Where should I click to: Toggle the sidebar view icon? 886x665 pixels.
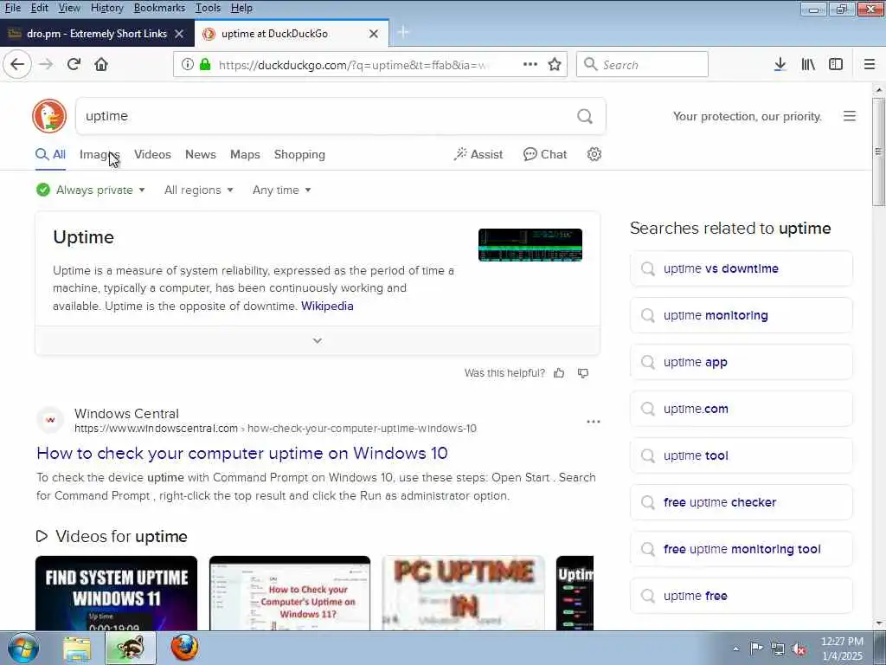click(x=836, y=64)
